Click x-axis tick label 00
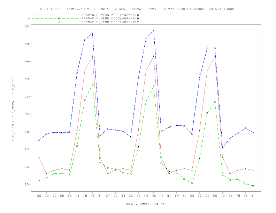This screenshot has height=213, width=276. pos(39,196)
